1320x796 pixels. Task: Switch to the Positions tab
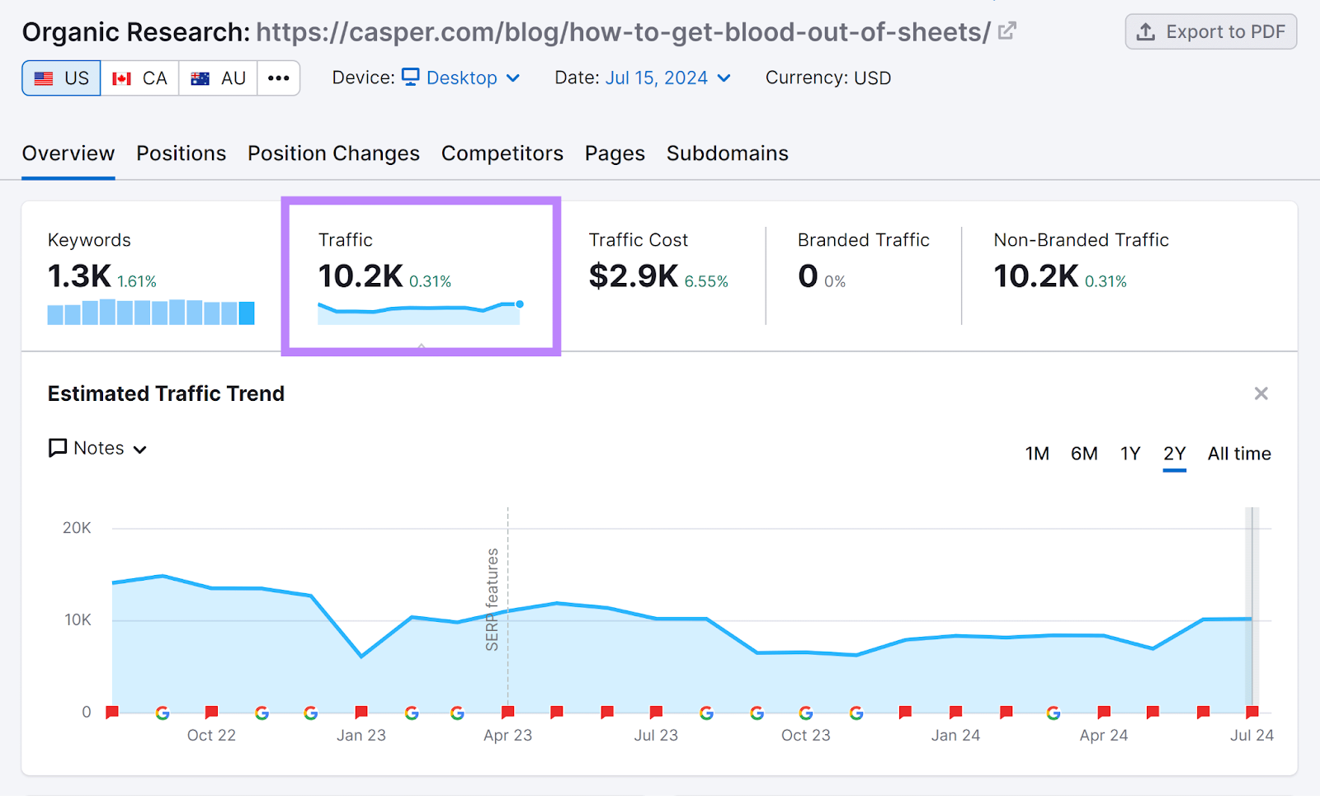[x=181, y=153]
